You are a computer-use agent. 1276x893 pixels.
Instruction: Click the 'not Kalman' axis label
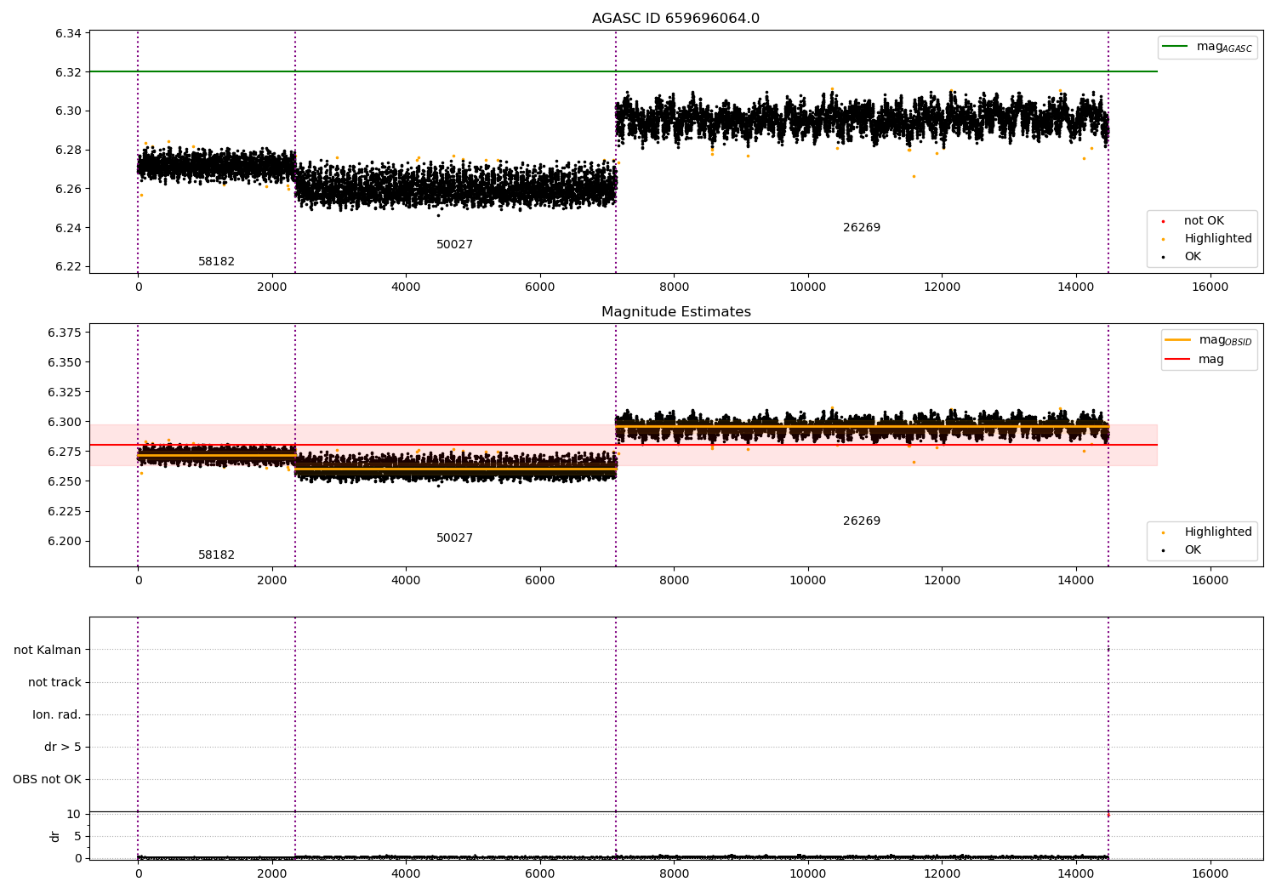coord(48,650)
